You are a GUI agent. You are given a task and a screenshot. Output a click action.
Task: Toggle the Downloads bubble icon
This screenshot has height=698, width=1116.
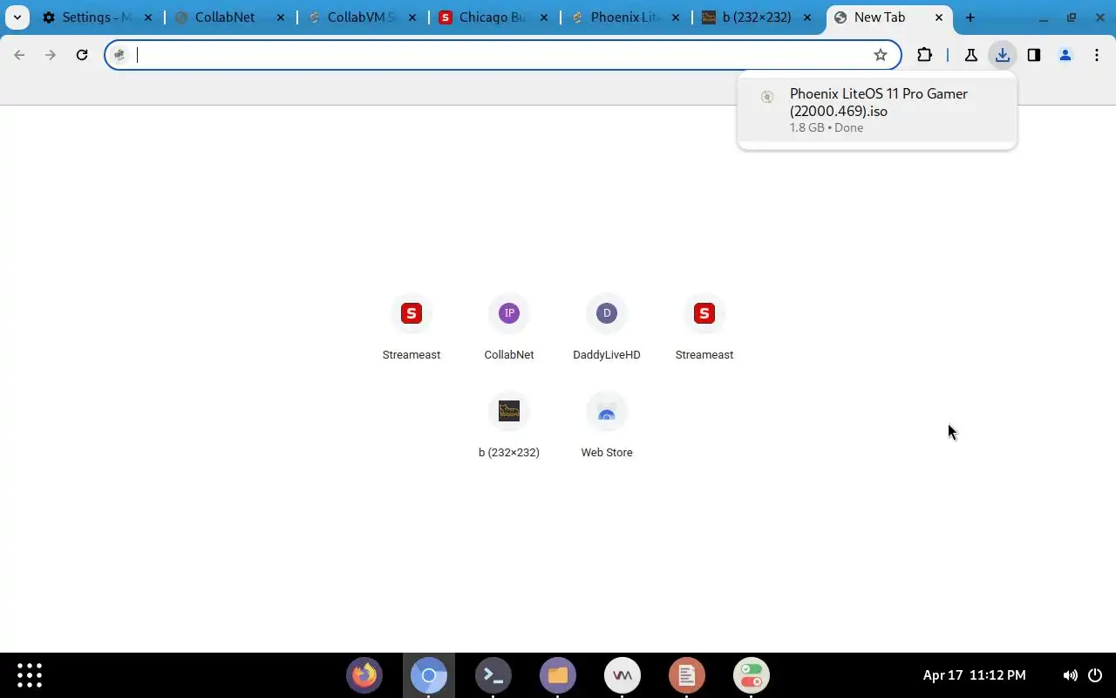click(x=1003, y=55)
